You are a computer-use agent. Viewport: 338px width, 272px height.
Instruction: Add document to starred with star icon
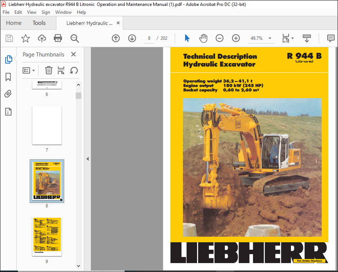tap(26, 38)
